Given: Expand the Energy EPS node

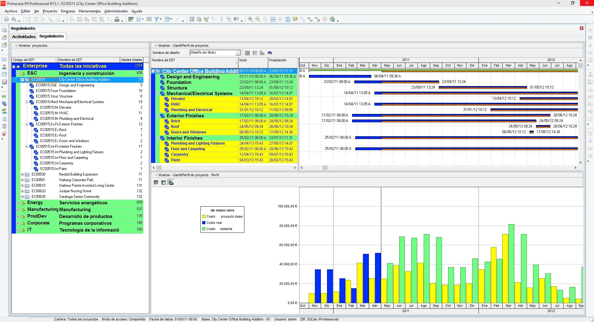Looking at the screenshot, I should (x=18, y=203).
